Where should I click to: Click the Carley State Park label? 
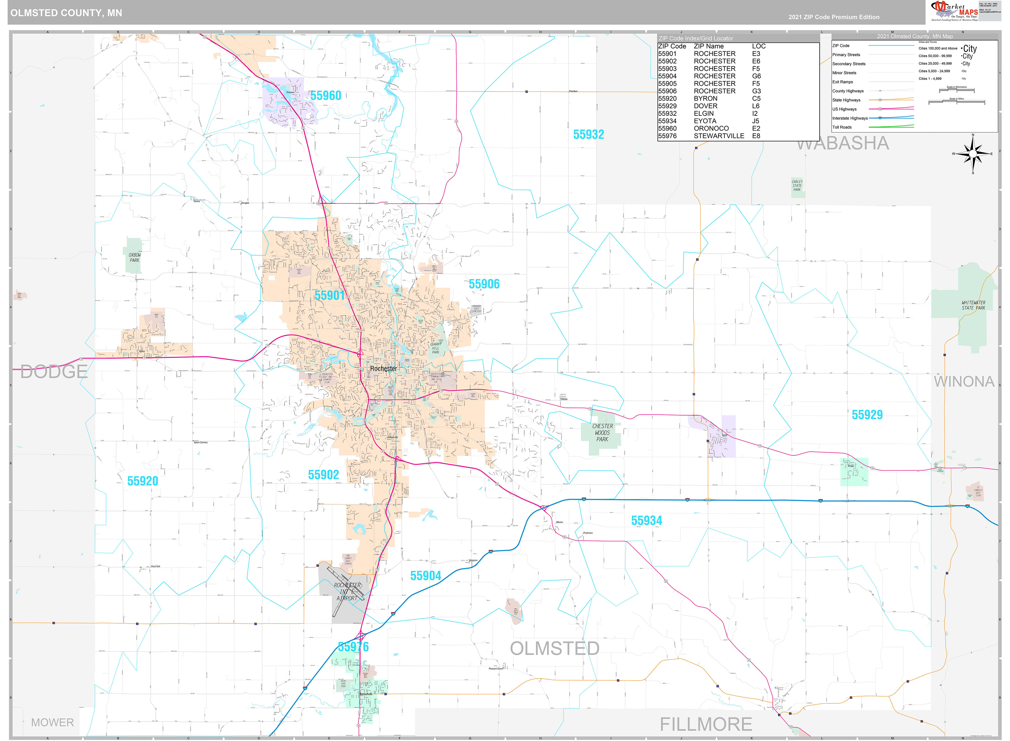click(x=797, y=186)
